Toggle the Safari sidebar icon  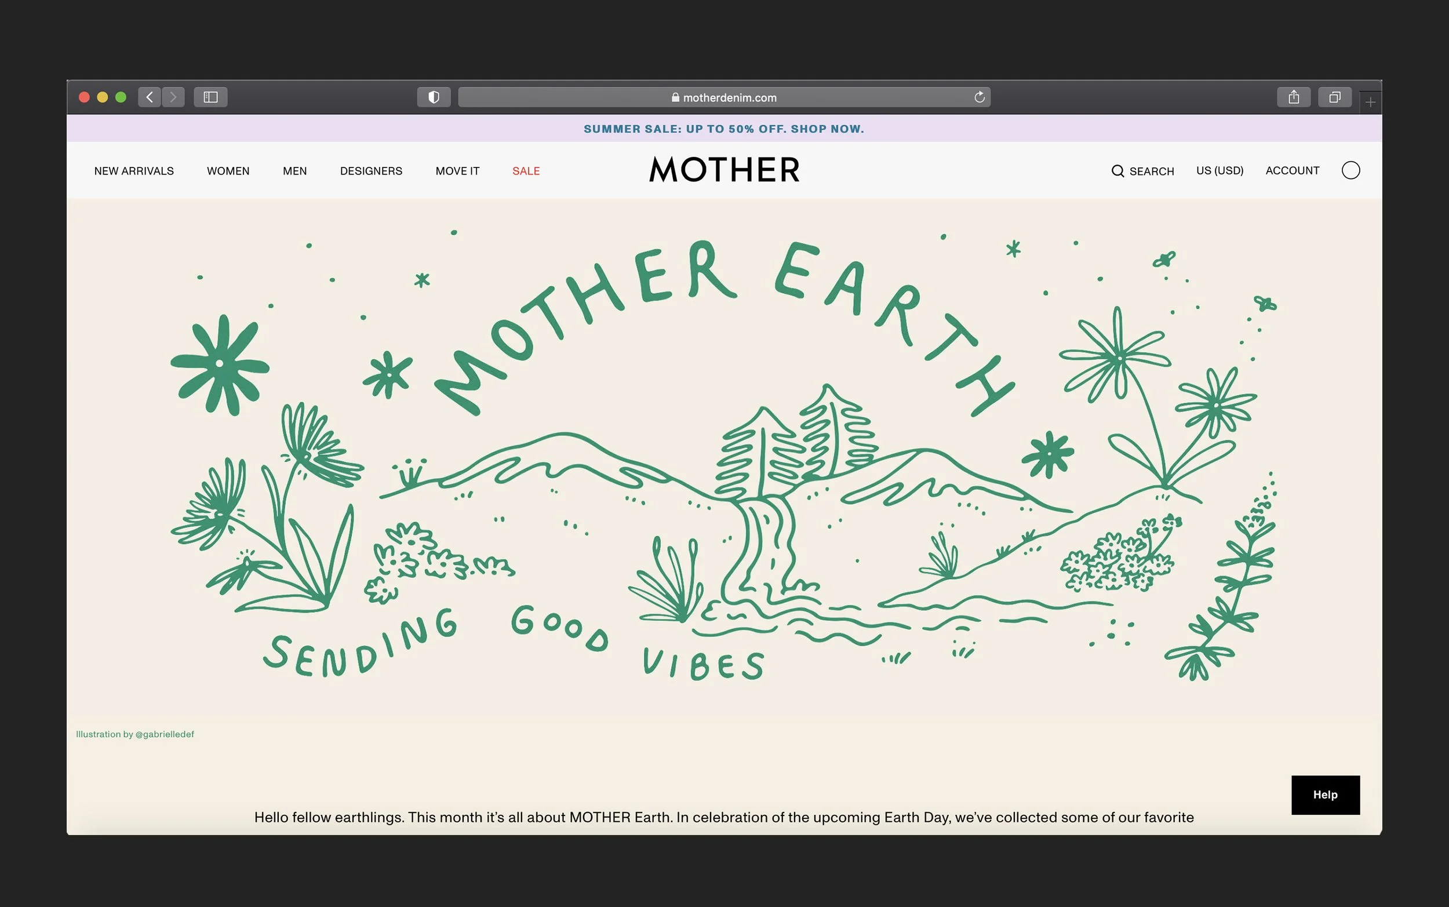[x=210, y=97]
